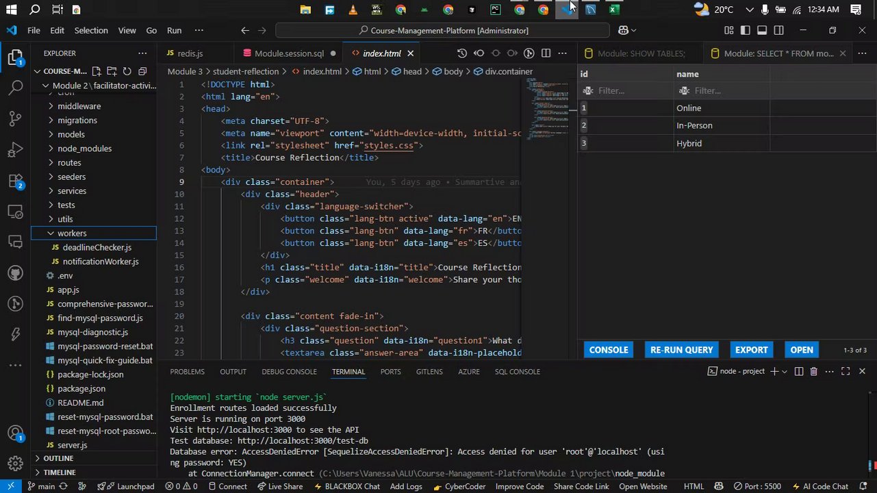Viewport: 877px width, 493px height.
Task: Kill terminal using the trash icon
Action: 813,372
